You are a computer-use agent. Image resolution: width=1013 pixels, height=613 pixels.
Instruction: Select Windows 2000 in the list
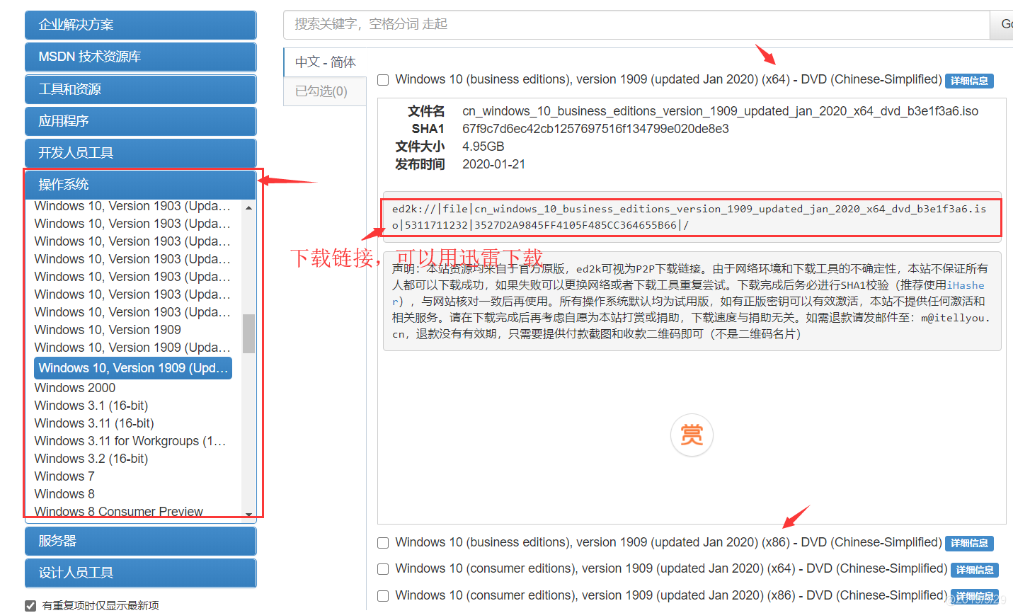tap(75, 388)
